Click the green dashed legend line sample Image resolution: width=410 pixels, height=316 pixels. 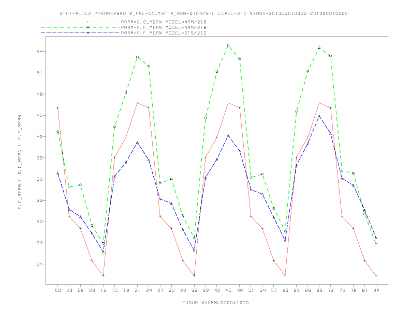[x=80, y=27]
